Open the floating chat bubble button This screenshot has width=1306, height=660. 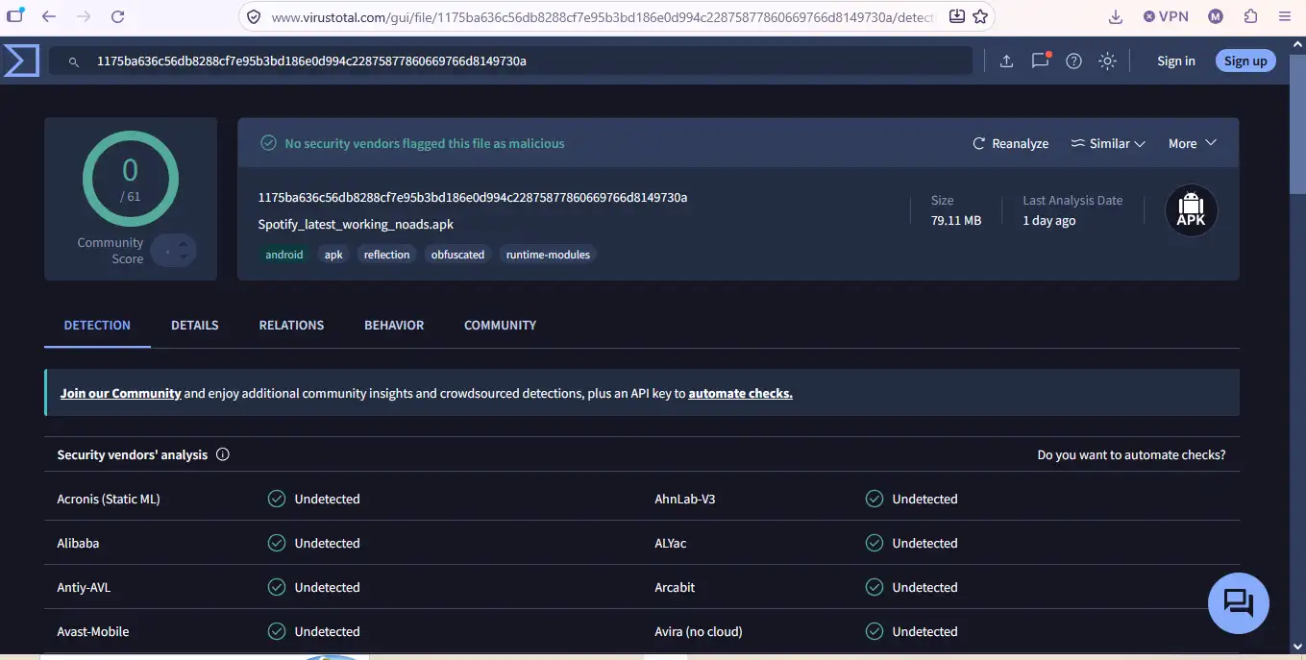pos(1239,602)
